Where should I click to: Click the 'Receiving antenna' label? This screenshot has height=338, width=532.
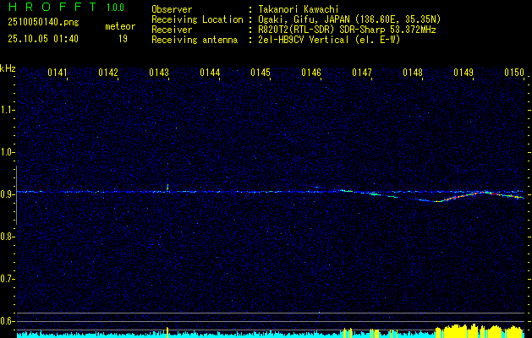(x=195, y=40)
